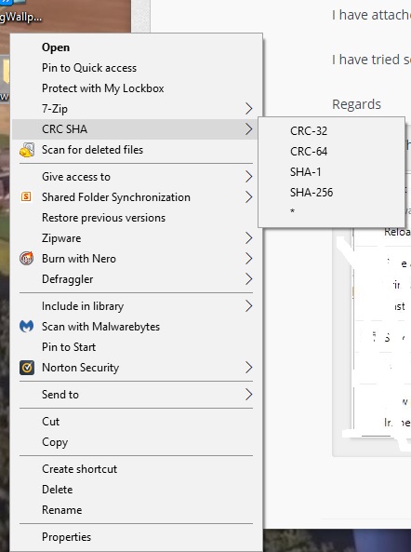Viewport: 411px width, 552px height.
Task: Open the 7-Zip menu entry
Action: click(137, 109)
